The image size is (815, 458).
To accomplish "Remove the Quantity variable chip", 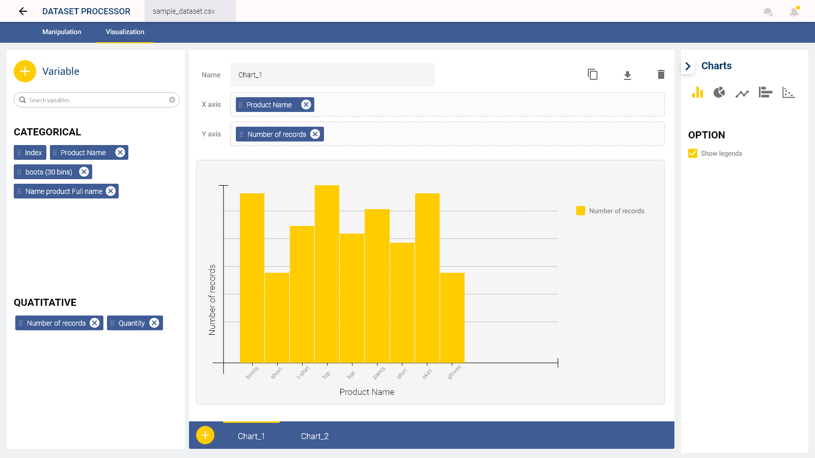I will [154, 323].
